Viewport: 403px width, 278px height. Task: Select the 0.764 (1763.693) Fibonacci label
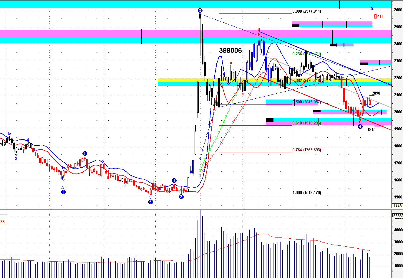tap(306, 150)
